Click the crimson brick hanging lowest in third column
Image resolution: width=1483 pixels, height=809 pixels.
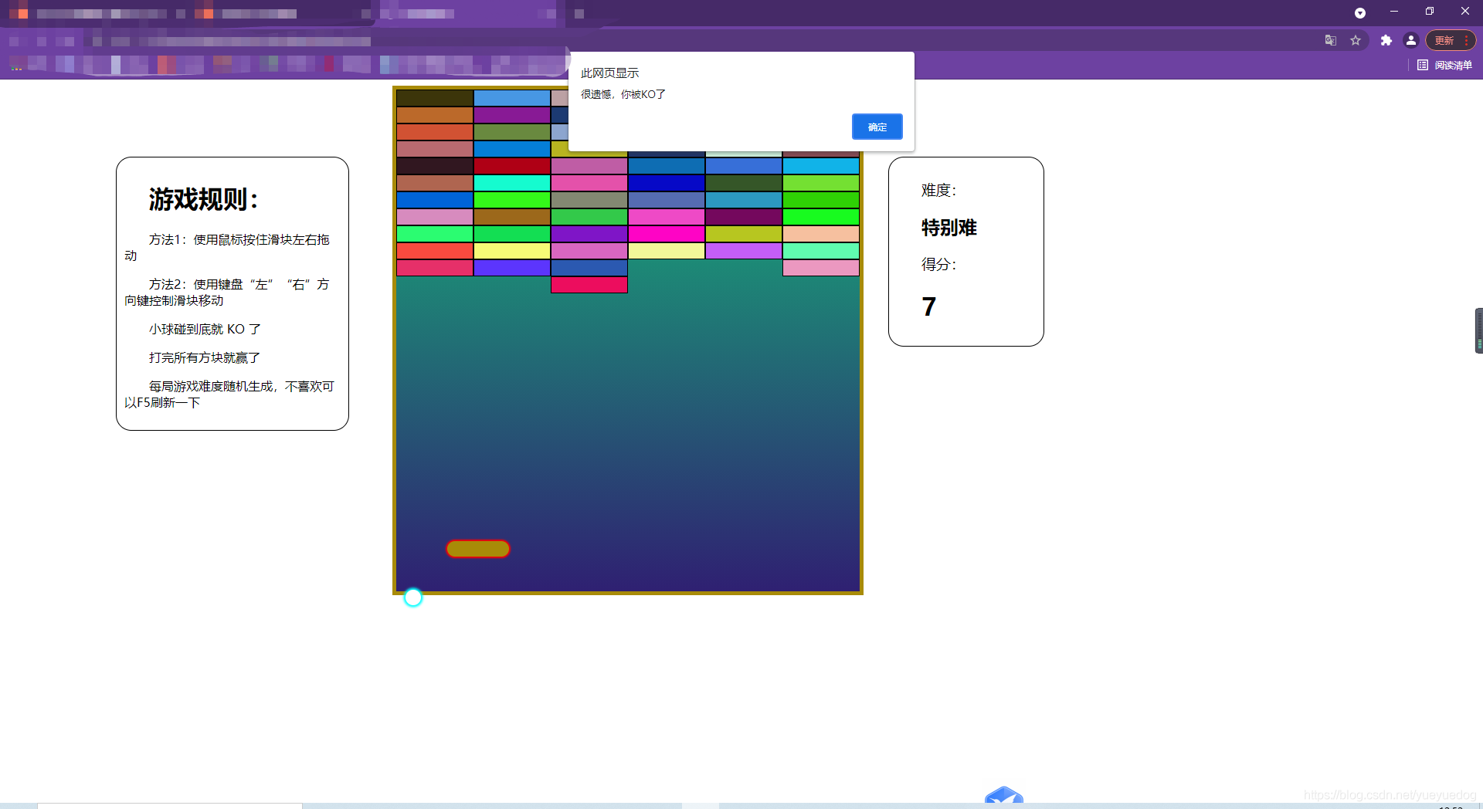tap(589, 285)
